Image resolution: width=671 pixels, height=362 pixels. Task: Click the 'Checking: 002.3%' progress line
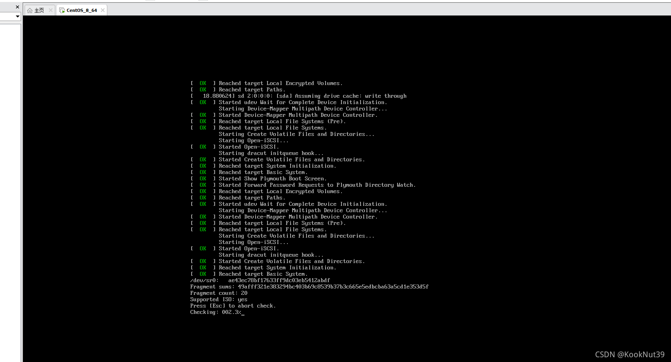coord(217,312)
